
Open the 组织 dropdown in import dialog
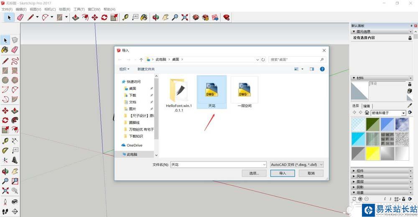point(124,69)
